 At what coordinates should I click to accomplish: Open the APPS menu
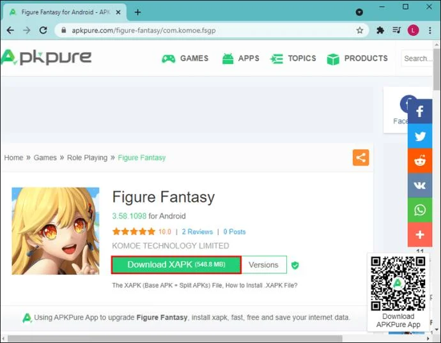tap(240, 59)
